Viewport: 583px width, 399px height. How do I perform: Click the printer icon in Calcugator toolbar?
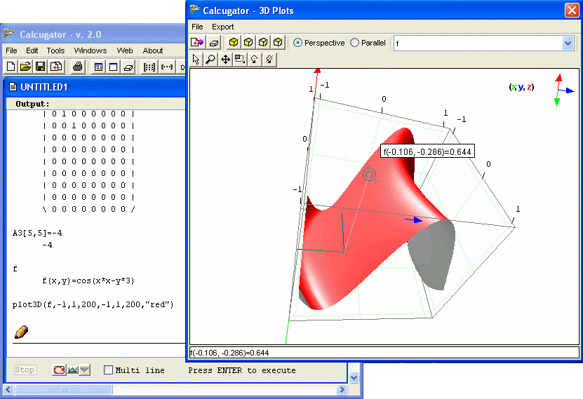click(x=78, y=67)
